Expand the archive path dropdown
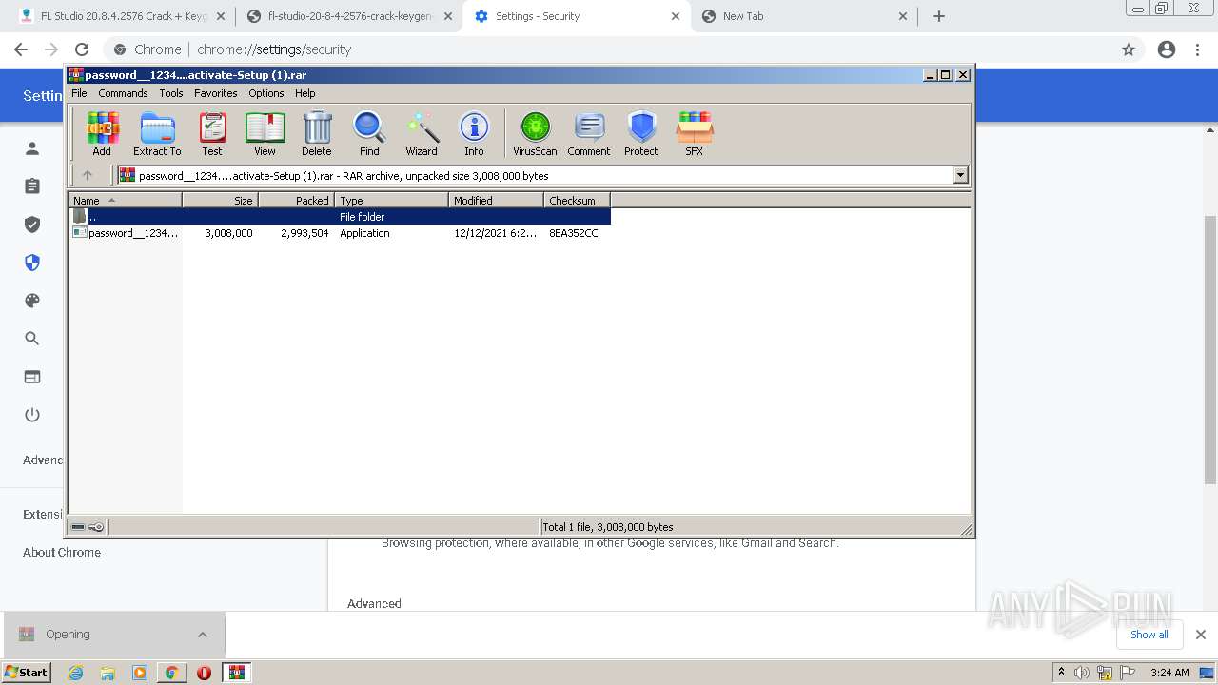This screenshot has width=1218, height=685. coord(960,175)
